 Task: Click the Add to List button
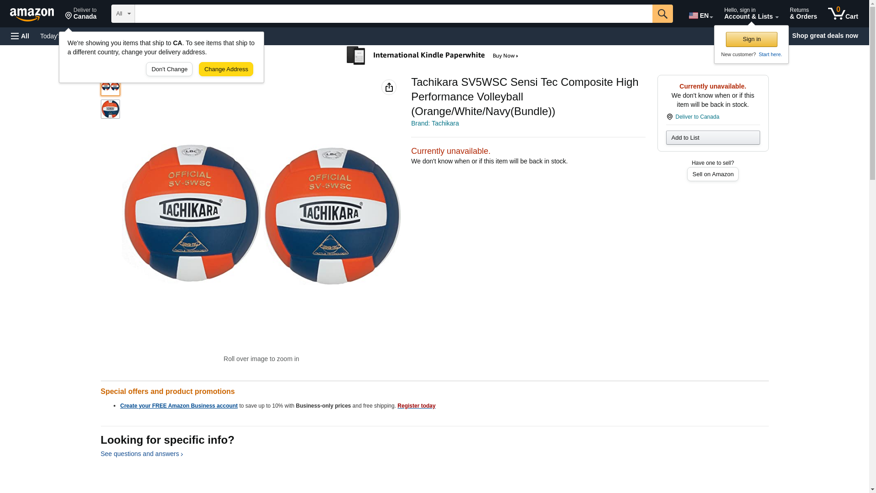point(713,138)
